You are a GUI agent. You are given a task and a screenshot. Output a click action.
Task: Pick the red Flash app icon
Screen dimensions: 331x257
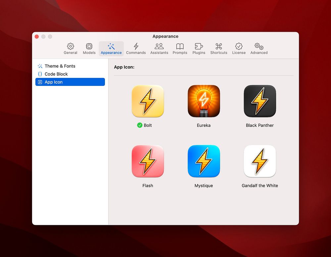[148, 161]
